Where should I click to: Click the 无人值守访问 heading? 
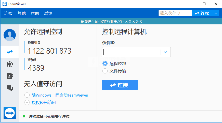(x=43, y=84)
